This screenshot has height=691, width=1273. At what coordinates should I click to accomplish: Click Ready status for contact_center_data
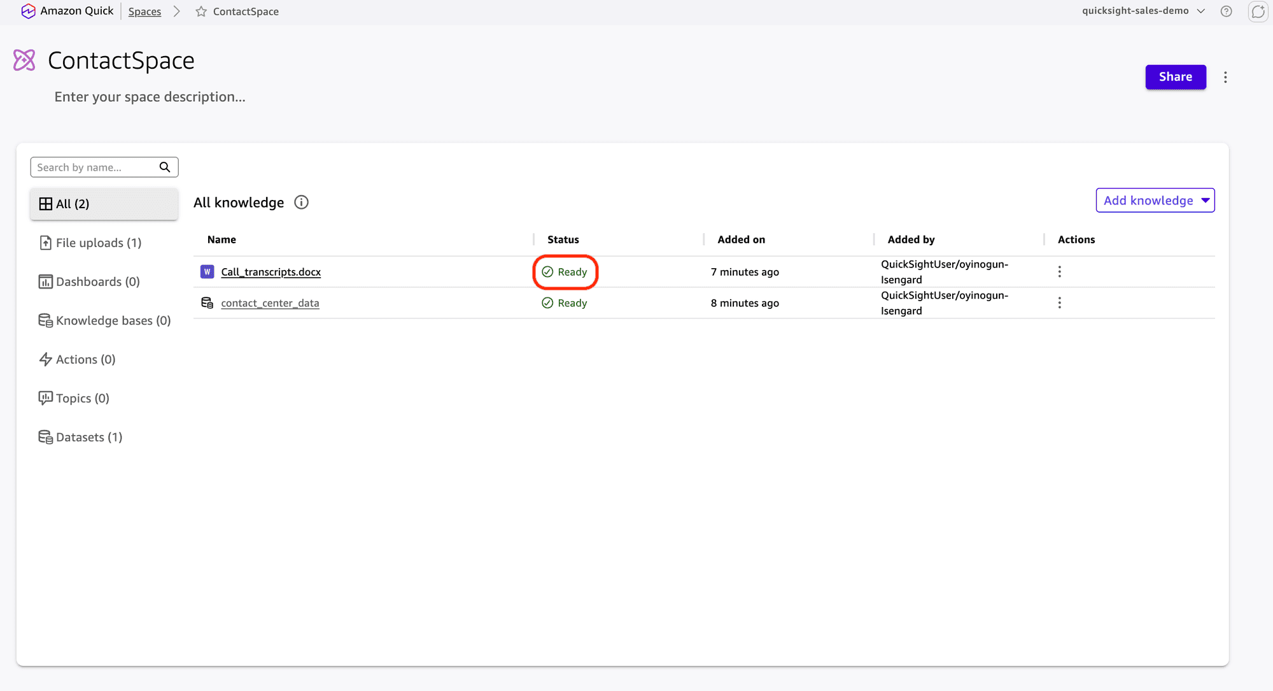click(565, 303)
